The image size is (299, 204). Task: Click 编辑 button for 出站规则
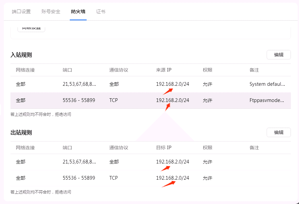[278, 132]
